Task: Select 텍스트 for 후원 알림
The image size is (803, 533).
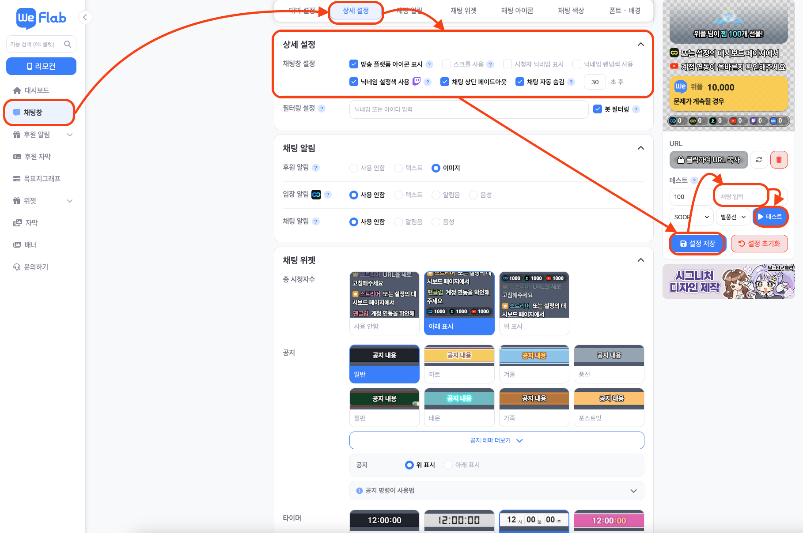Action: click(x=398, y=168)
